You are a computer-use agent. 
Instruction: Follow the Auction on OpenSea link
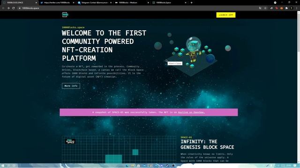[191, 112]
